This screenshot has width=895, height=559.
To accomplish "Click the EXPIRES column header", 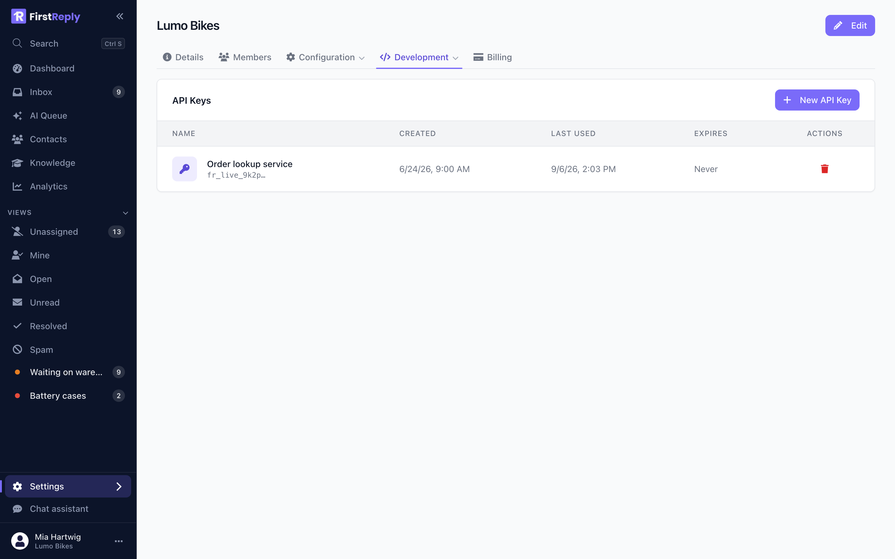I will point(711,134).
